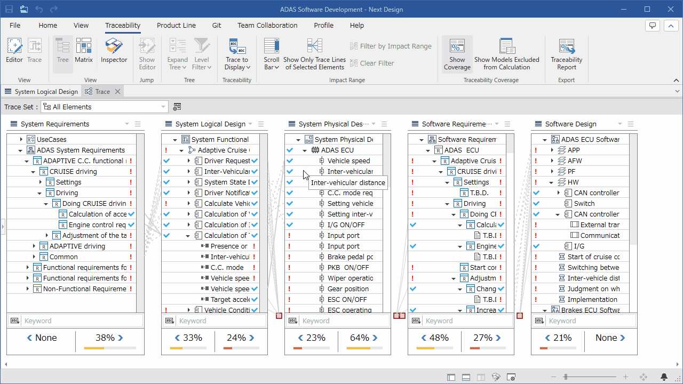The image size is (683, 384).
Task: Open Trace to Display dropdown
Action: click(x=237, y=54)
